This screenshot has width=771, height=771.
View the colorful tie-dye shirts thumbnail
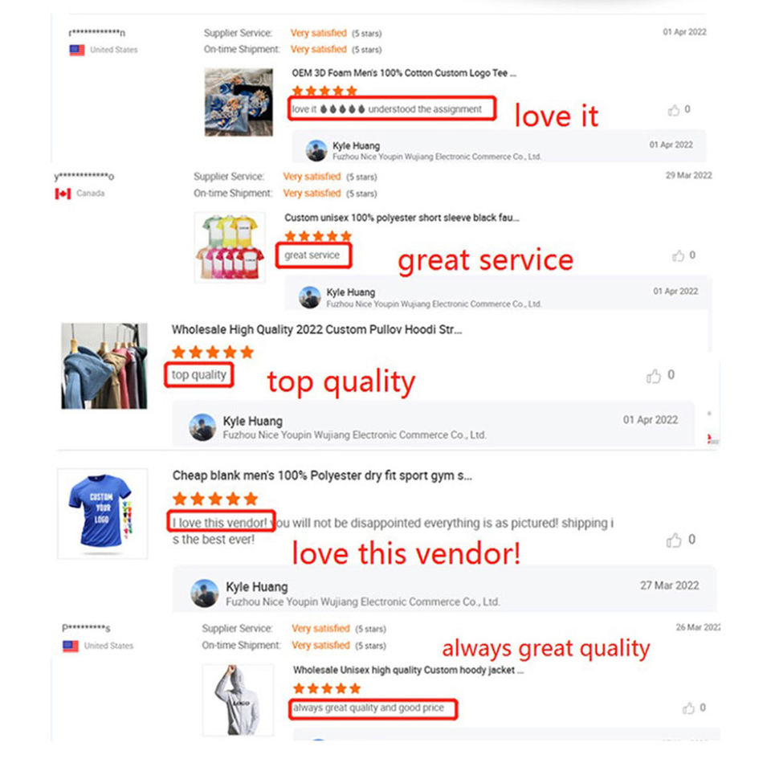tap(230, 247)
